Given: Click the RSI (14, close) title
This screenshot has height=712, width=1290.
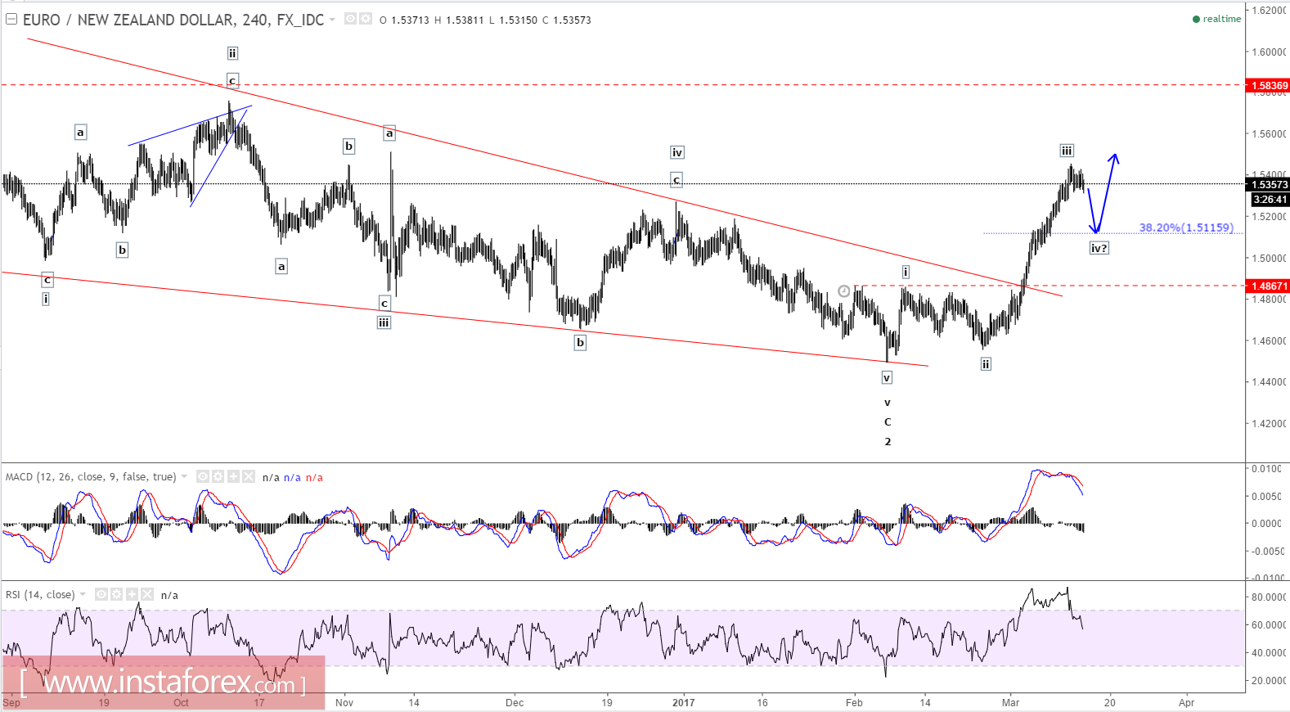Looking at the screenshot, I should [x=40, y=595].
